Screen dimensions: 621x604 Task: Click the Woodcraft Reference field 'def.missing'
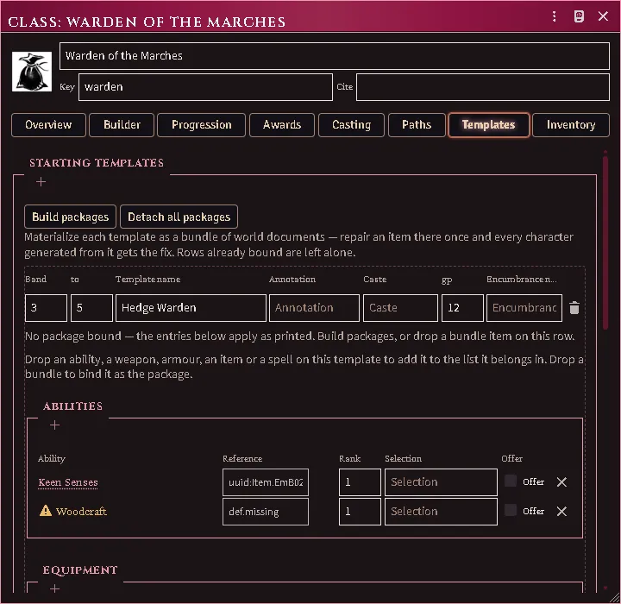coord(266,512)
